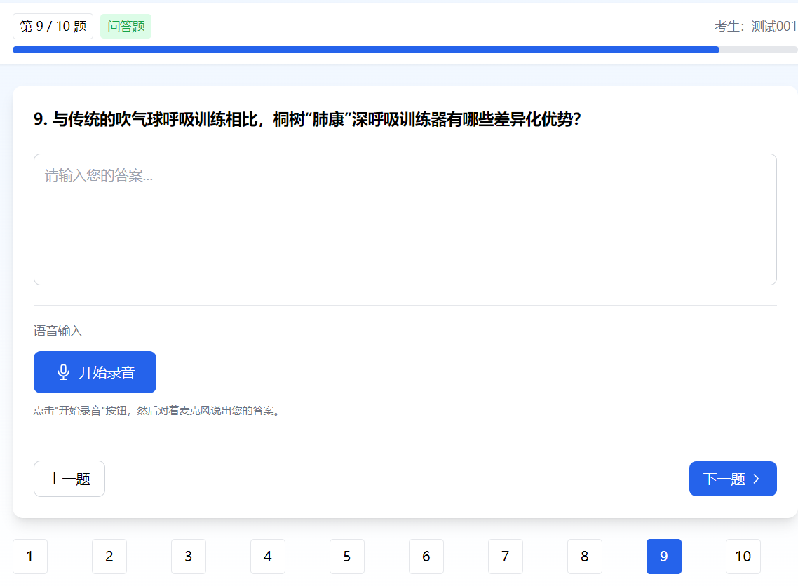Click the question 9 title text
The width and height of the screenshot is (798, 586).
(x=307, y=120)
